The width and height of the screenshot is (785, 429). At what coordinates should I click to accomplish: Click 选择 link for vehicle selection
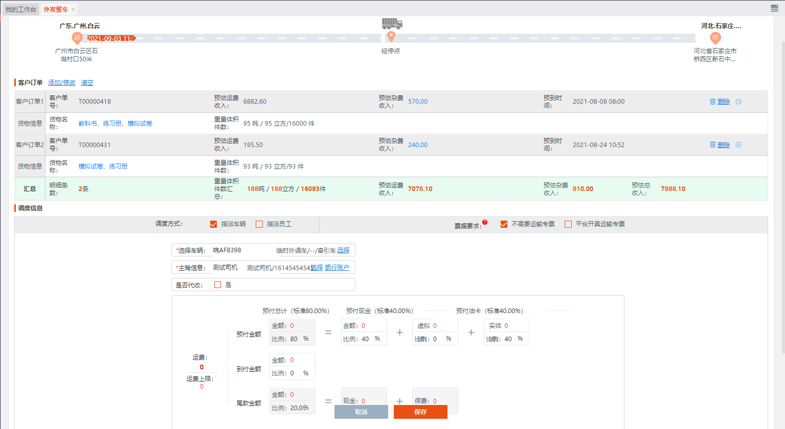click(x=343, y=250)
